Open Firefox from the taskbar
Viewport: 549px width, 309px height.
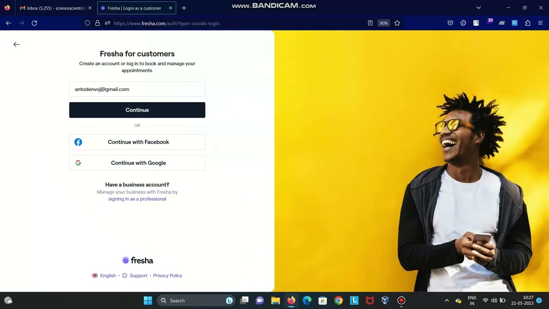[291, 300]
